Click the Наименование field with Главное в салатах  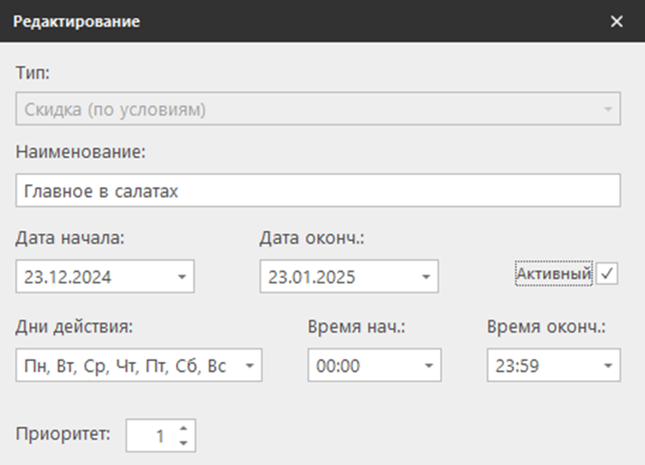point(317,191)
